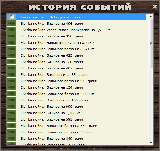Select 'Большого багра на 973 грамм' entry
The image size is (160, 151).
pos(77,81)
